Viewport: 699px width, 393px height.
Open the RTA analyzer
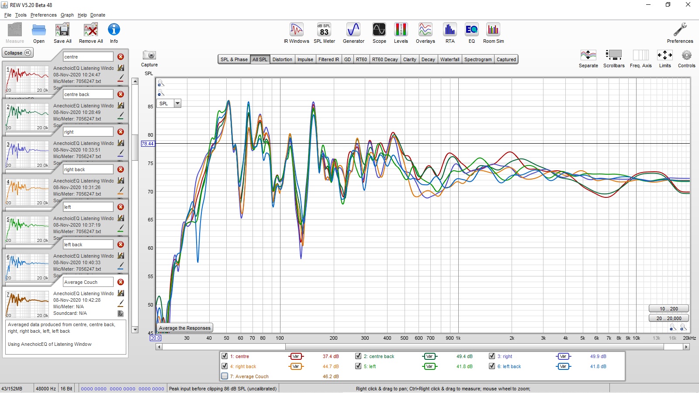[450, 33]
